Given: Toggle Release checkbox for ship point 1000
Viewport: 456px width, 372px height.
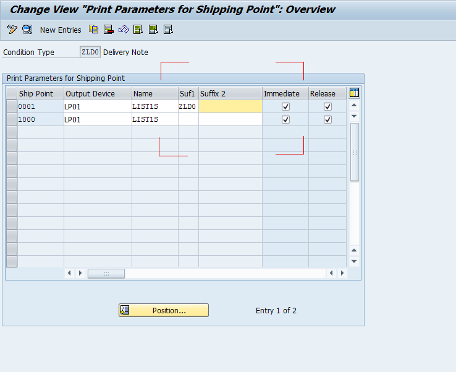Looking at the screenshot, I should click(327, 119).
